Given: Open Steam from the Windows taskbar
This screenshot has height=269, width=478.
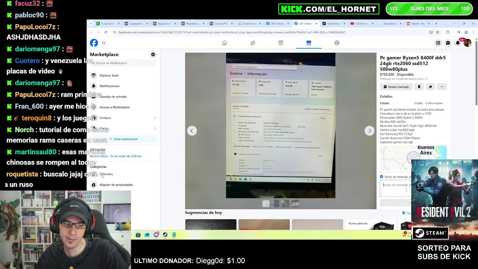Looking at the screenshot, I should (x=165, y=235).
